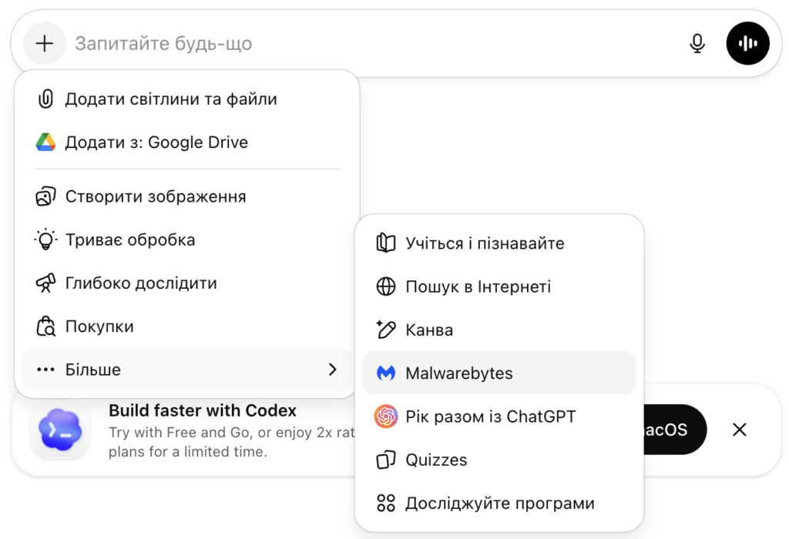789x539 pixels.
Task: Click the globe icon for web search
Action: [385, 287]
